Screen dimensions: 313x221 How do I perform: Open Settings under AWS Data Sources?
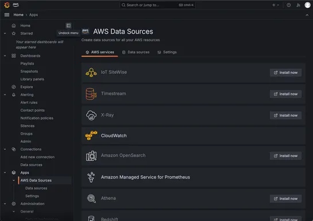click(x=32, y=196)
